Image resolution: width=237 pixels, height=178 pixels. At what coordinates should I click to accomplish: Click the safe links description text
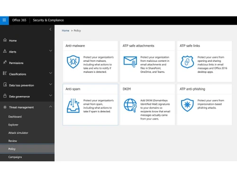[x=212, y=65]
